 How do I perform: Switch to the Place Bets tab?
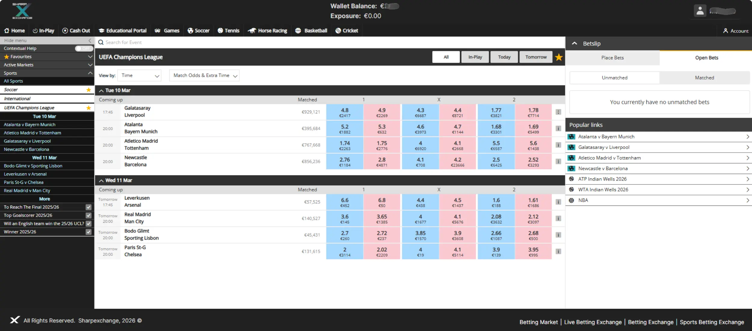click(612, 58)
